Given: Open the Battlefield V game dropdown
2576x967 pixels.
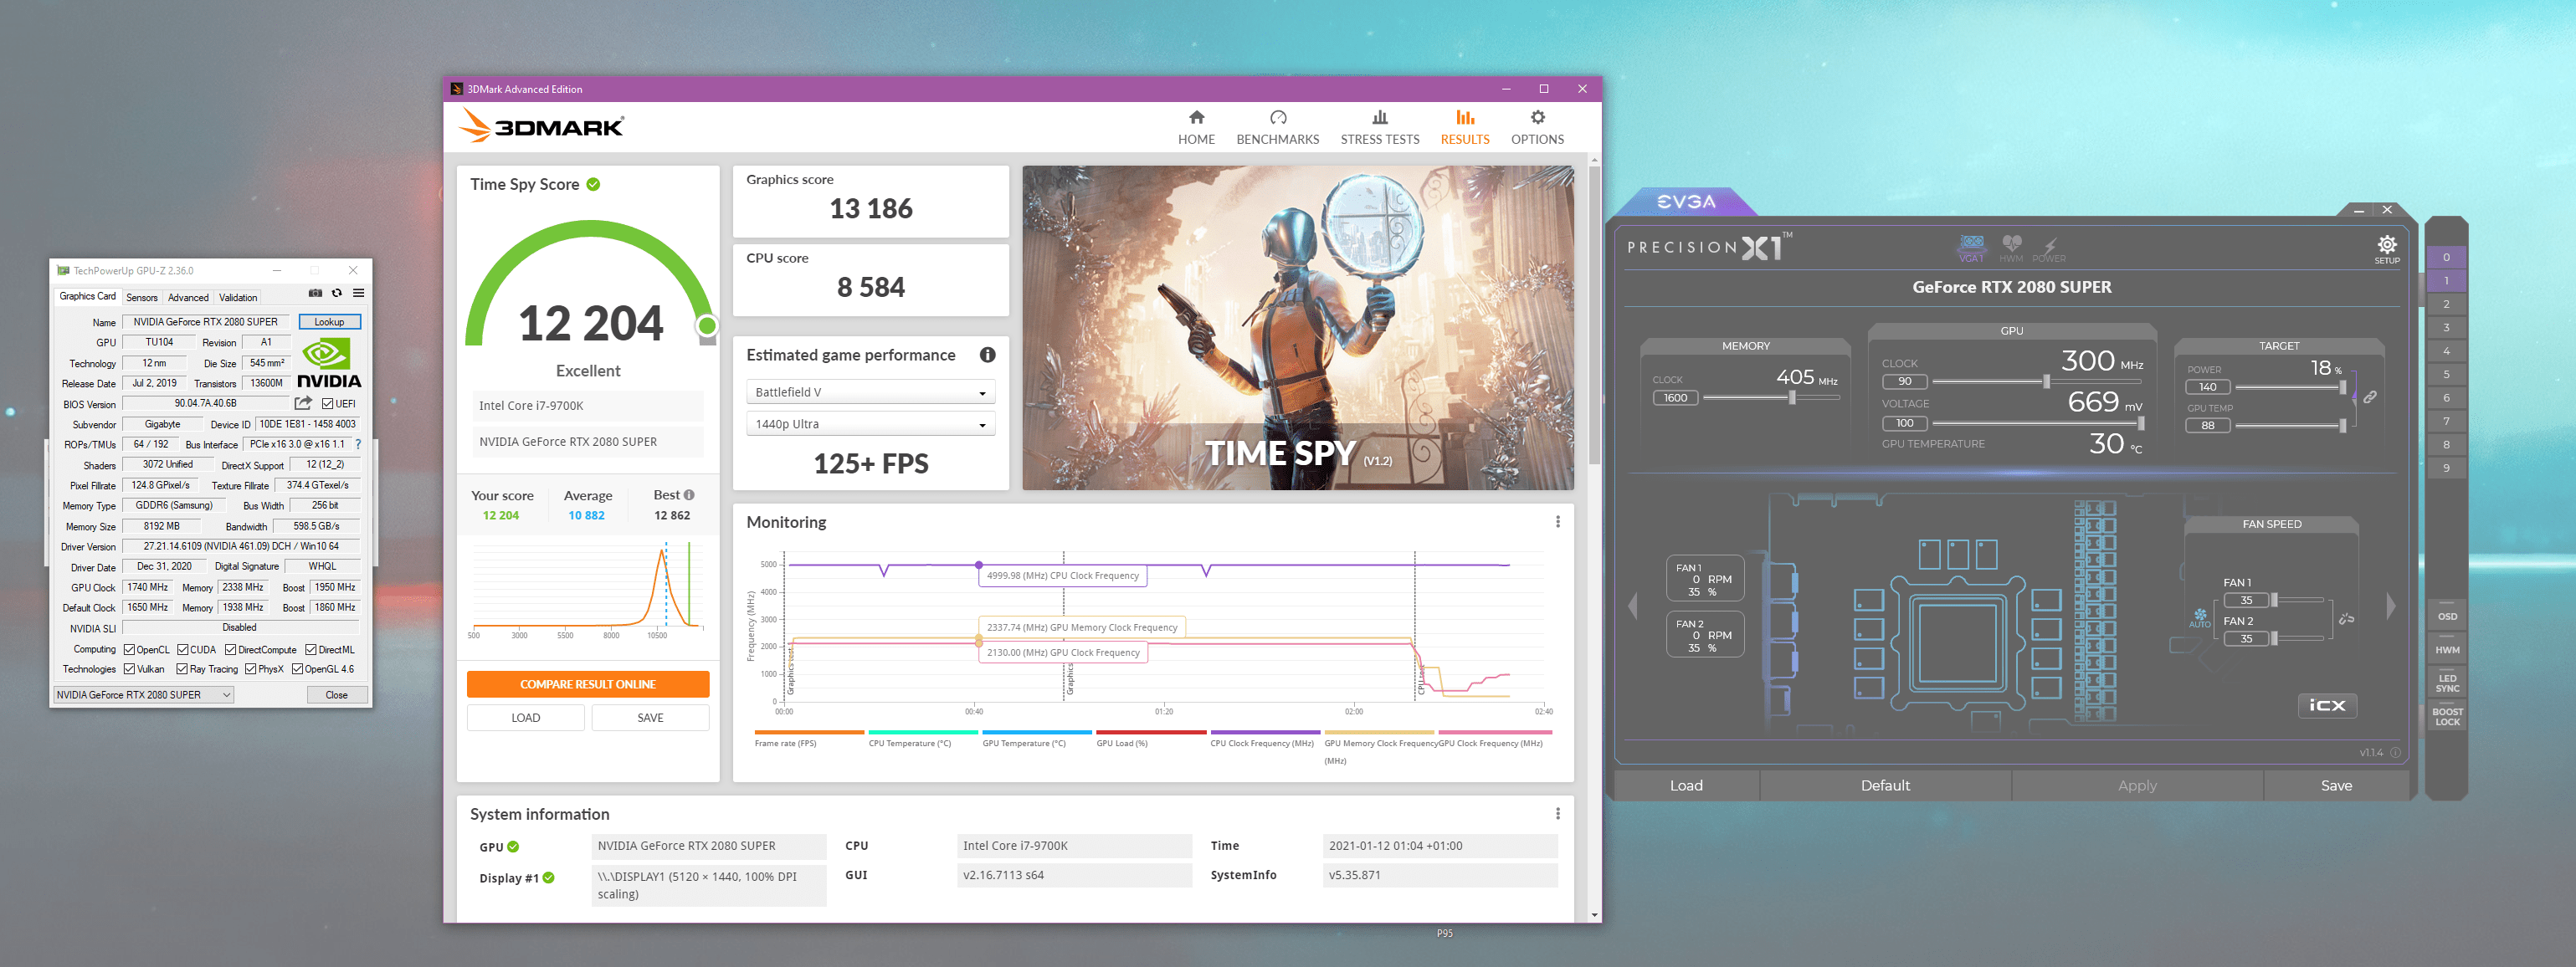Looking at the screenshot, I should point(870,392).
